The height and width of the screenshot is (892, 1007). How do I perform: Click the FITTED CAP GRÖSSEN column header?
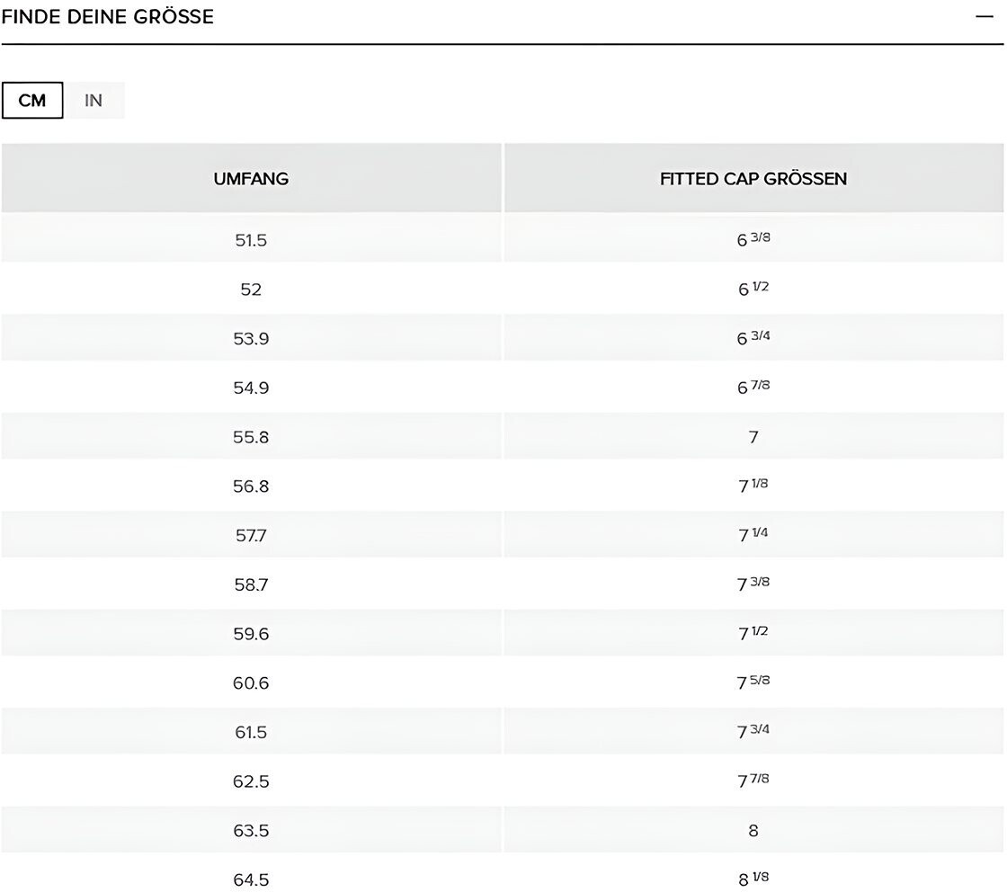[x=753, y=178]
